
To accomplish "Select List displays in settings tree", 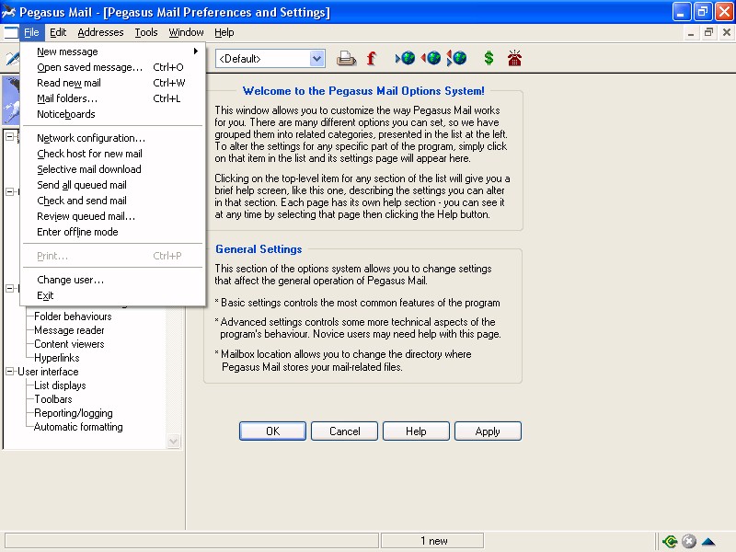I will [60, 385].
